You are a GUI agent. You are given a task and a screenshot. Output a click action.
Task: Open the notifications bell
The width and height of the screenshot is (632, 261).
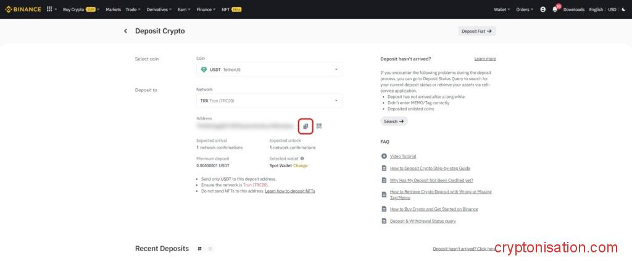(x=555, y=9)
